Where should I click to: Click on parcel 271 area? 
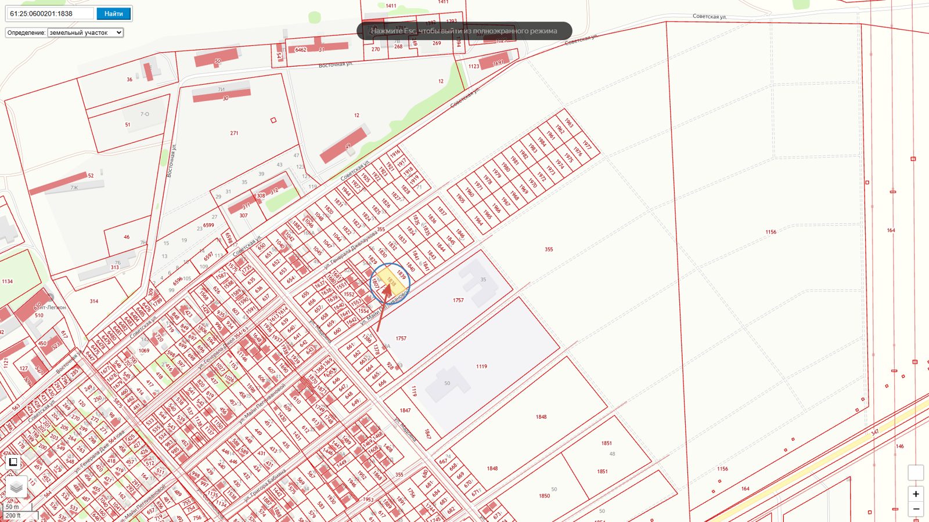click(x=234, y=133)
